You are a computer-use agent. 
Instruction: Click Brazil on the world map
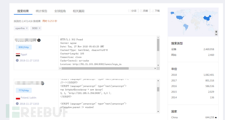point(186,27)
